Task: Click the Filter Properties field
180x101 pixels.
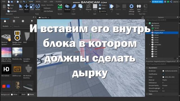Action: coord(162,64)
